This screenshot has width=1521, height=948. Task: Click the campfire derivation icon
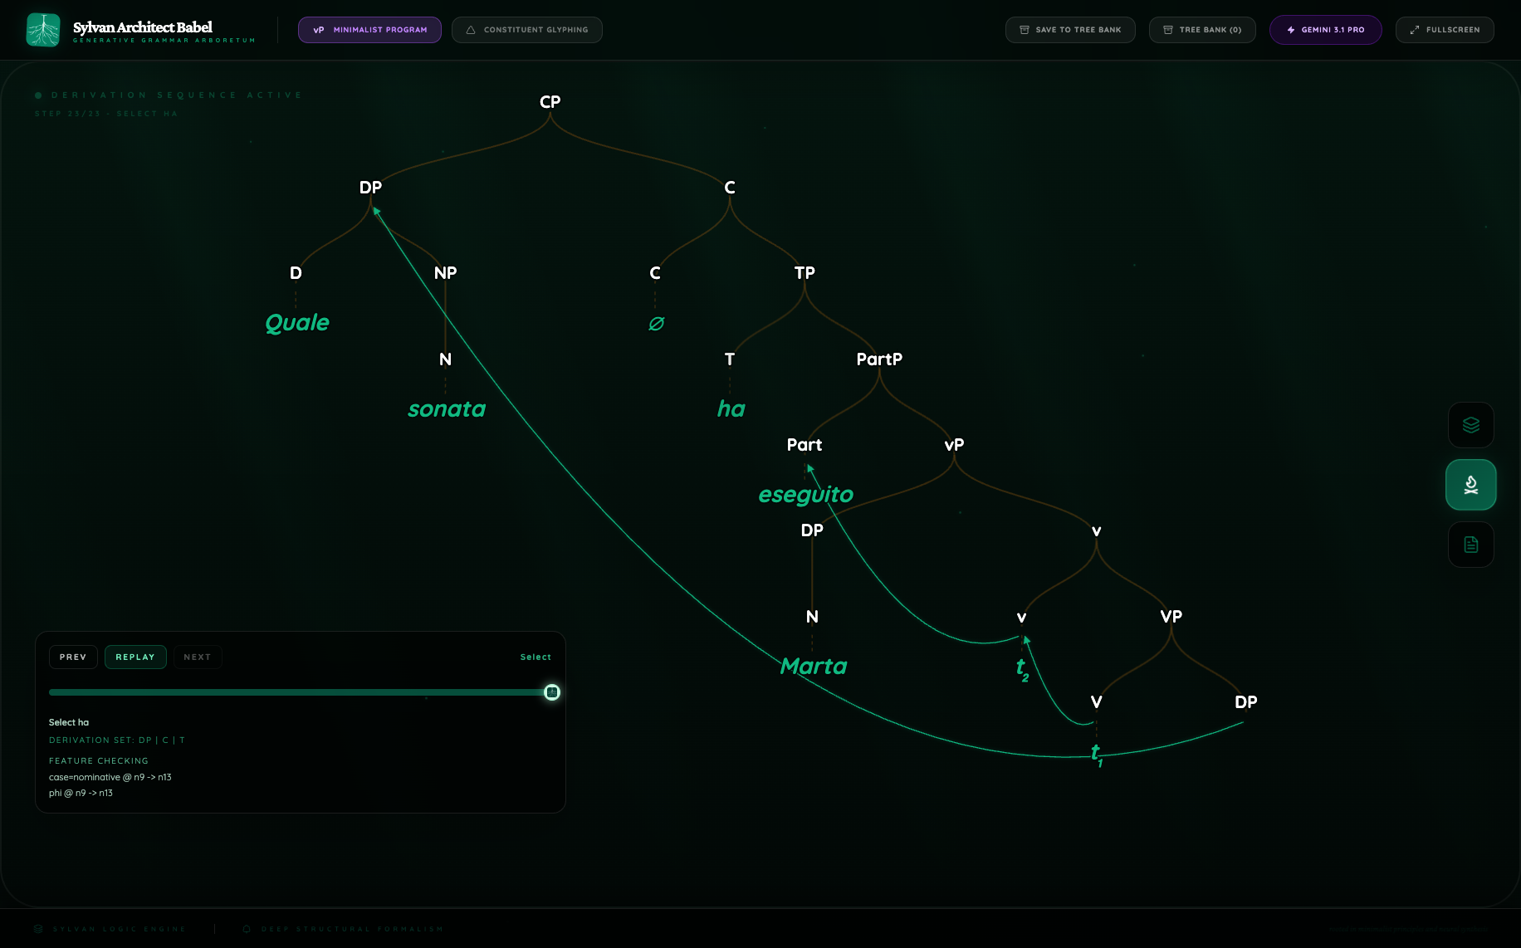point(1470,485)
